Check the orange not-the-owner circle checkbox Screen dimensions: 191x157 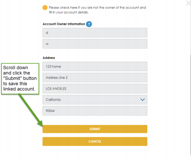[x=45, y=8]
